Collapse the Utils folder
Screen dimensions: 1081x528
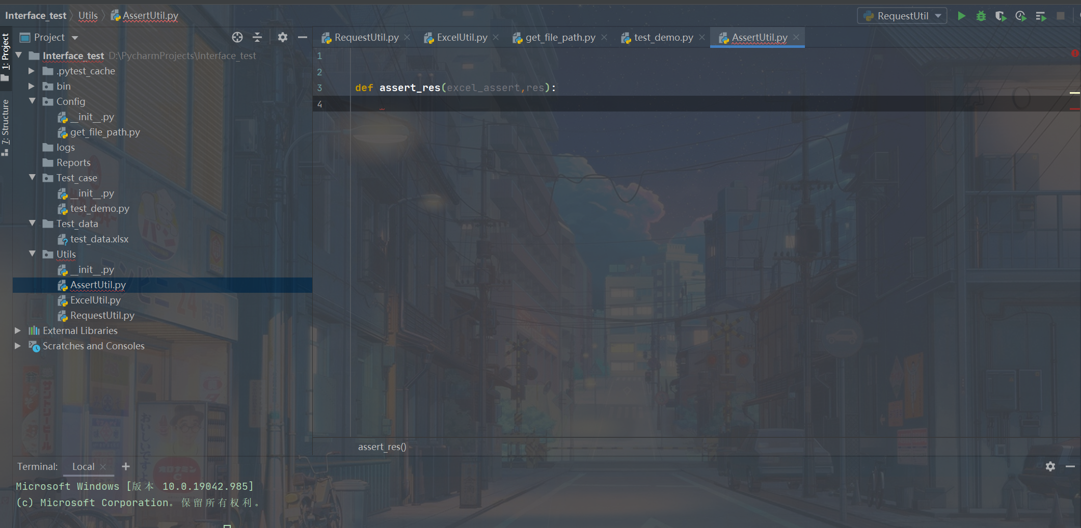[x=32, y=254]
